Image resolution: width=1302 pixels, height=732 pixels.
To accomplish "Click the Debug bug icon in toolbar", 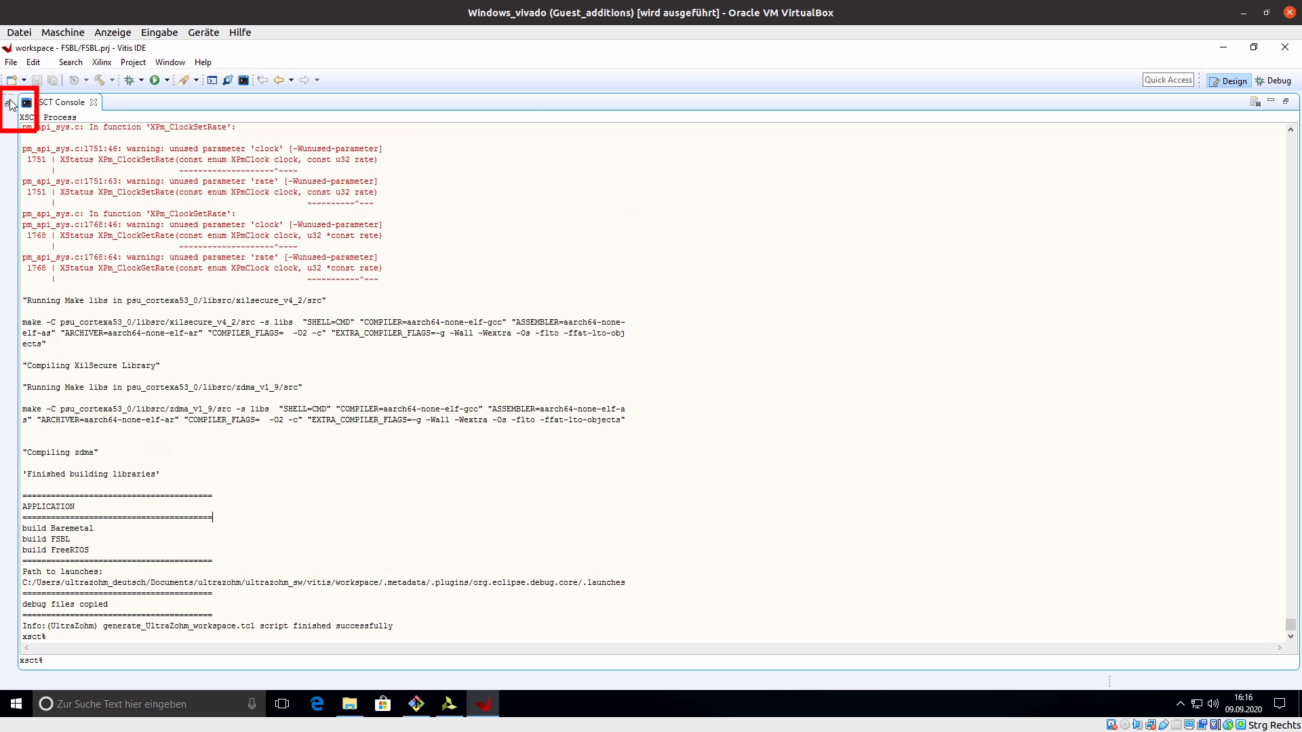I will (129, 80).
